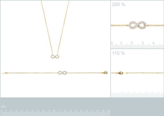Click the 5 mark on bottom ruler

point(27,111)
